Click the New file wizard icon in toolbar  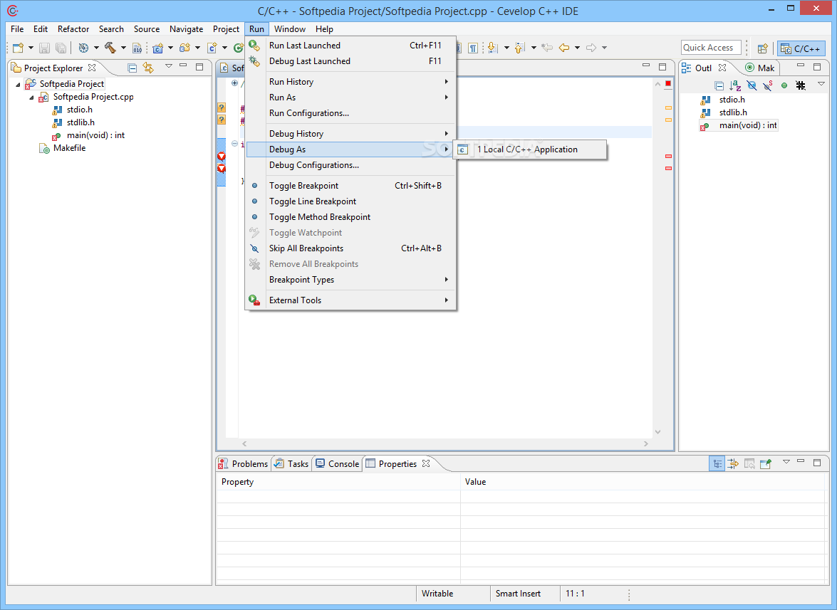click(x=18, y=48)
